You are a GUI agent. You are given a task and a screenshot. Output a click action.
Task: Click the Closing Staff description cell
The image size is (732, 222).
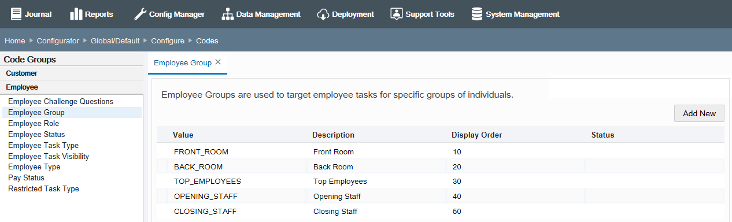tap(335, 212)
